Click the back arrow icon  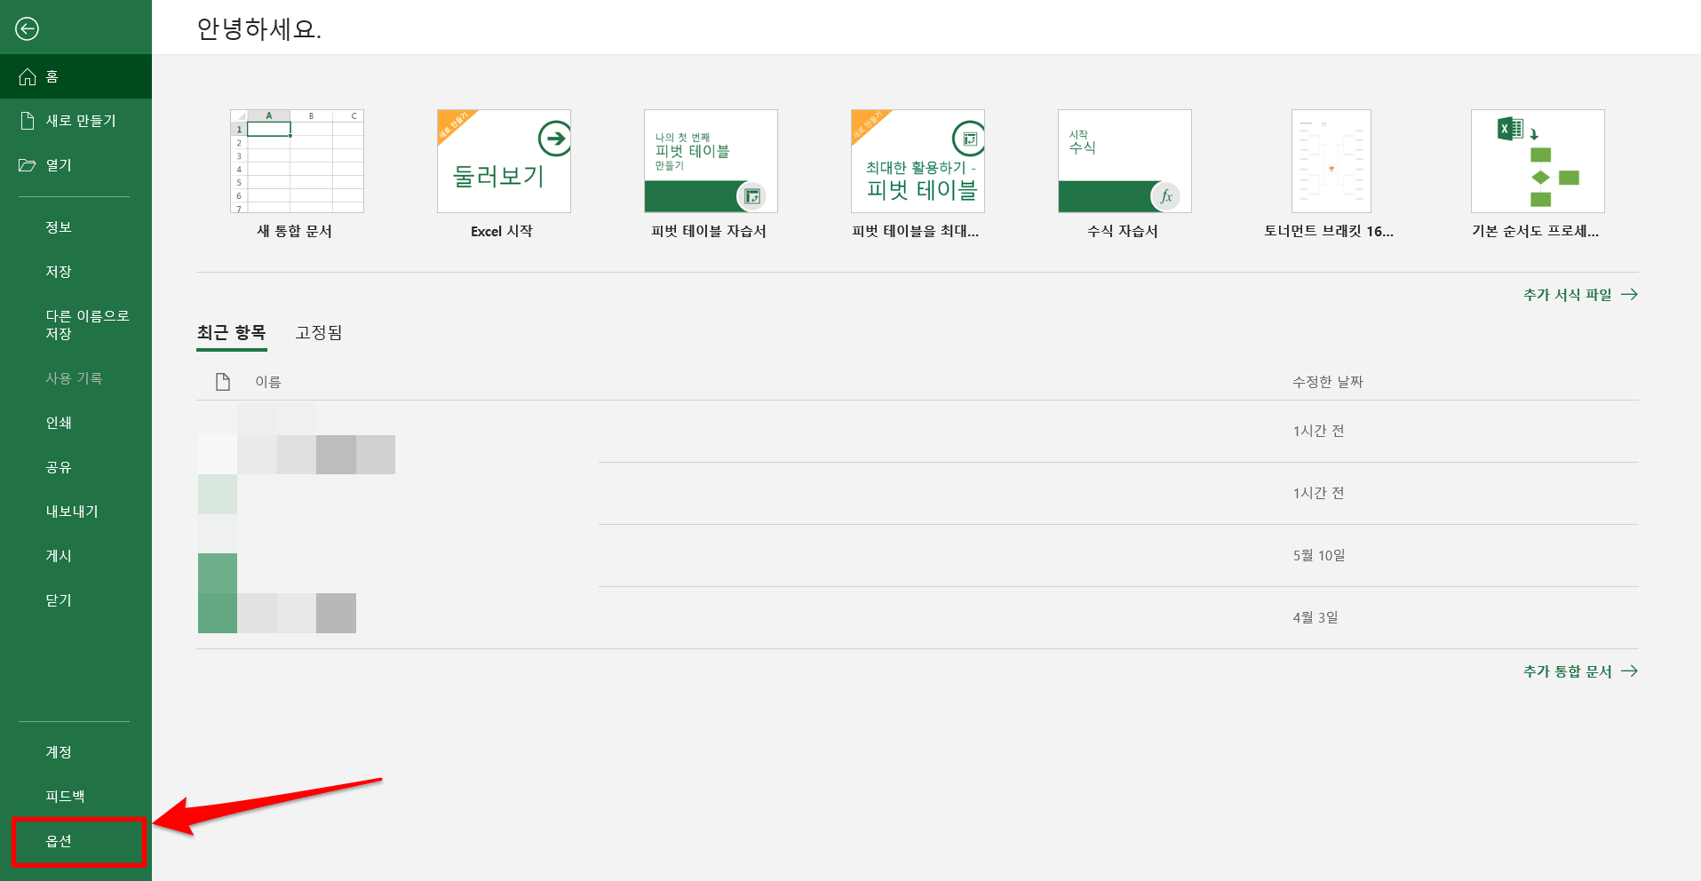click(x=28, y=29)
